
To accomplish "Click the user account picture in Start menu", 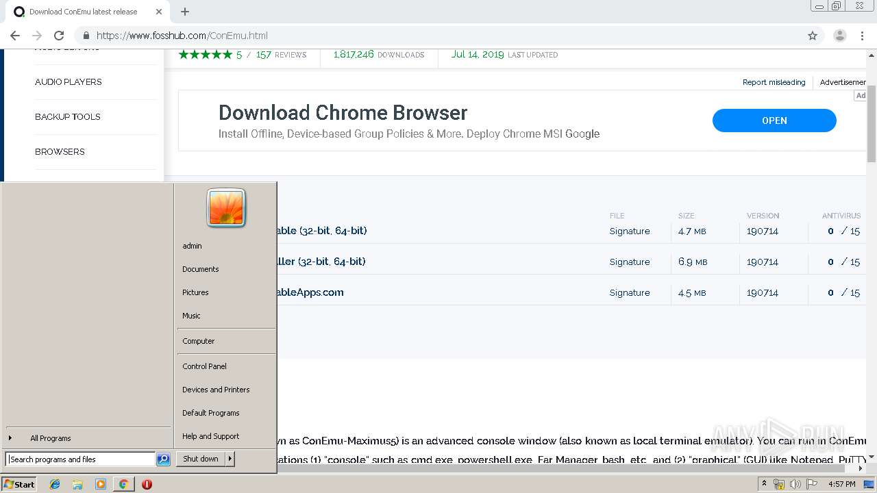I will click(x=226, y=208).
